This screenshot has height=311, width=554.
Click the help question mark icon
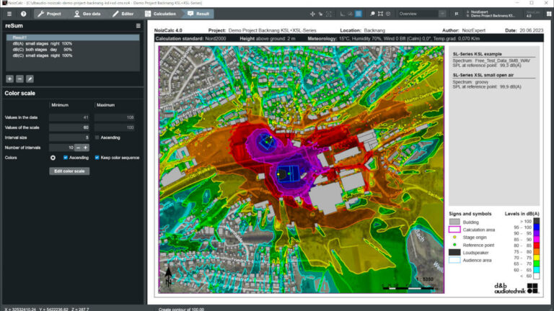tap(23, 14)
